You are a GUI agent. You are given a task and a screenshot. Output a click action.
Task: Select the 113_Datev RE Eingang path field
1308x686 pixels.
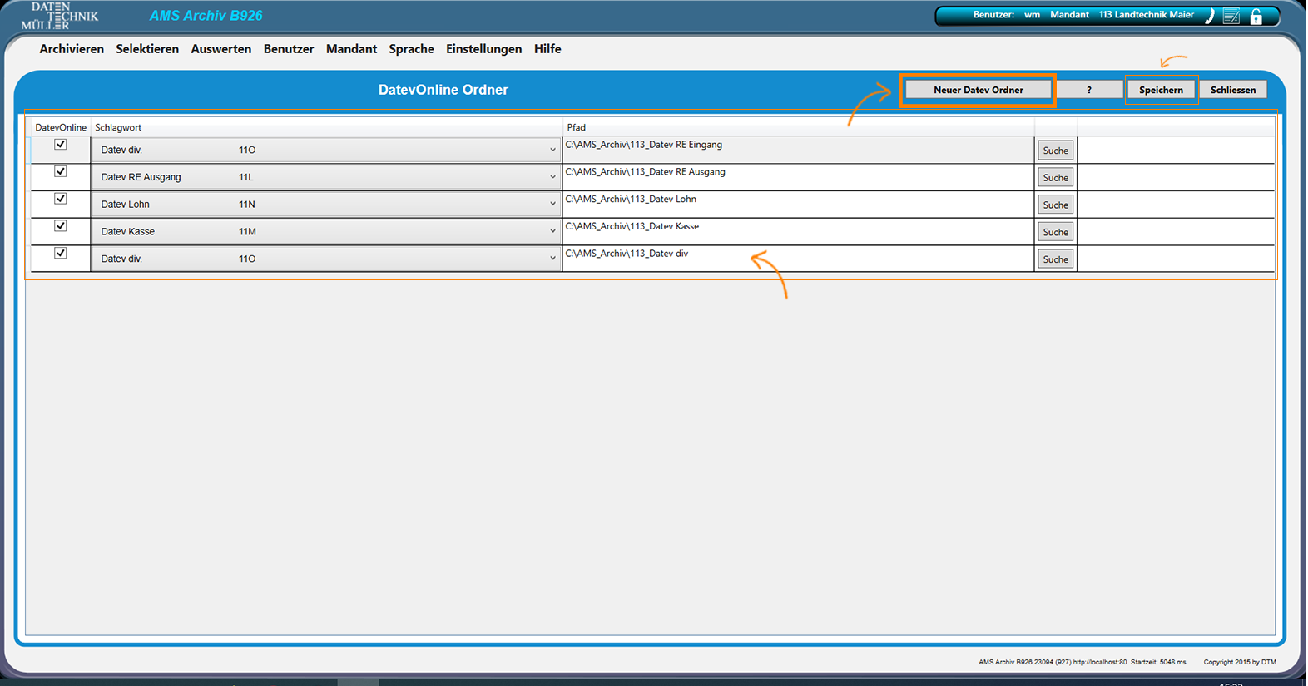(x=797, y=150)
